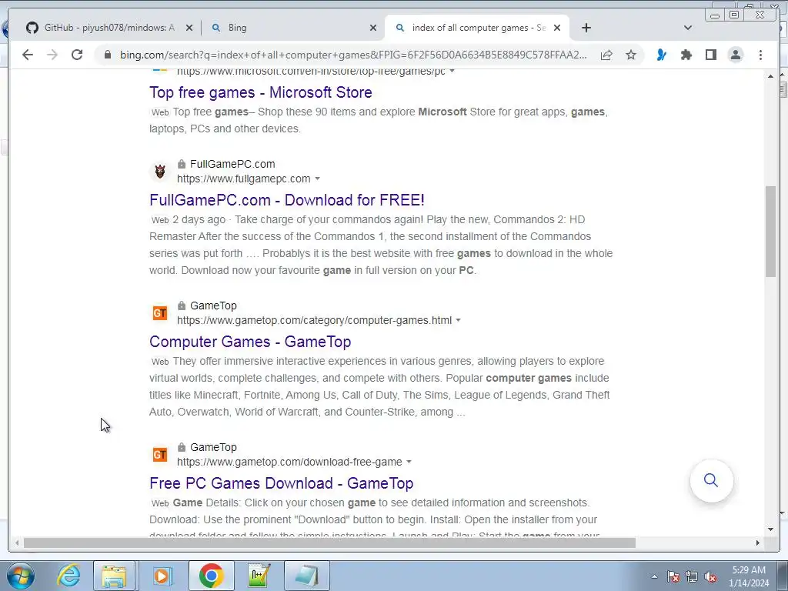788x591 pixels.
Task: Go back to the previous page
Action: pyautogui.click(x=28, y=55)
